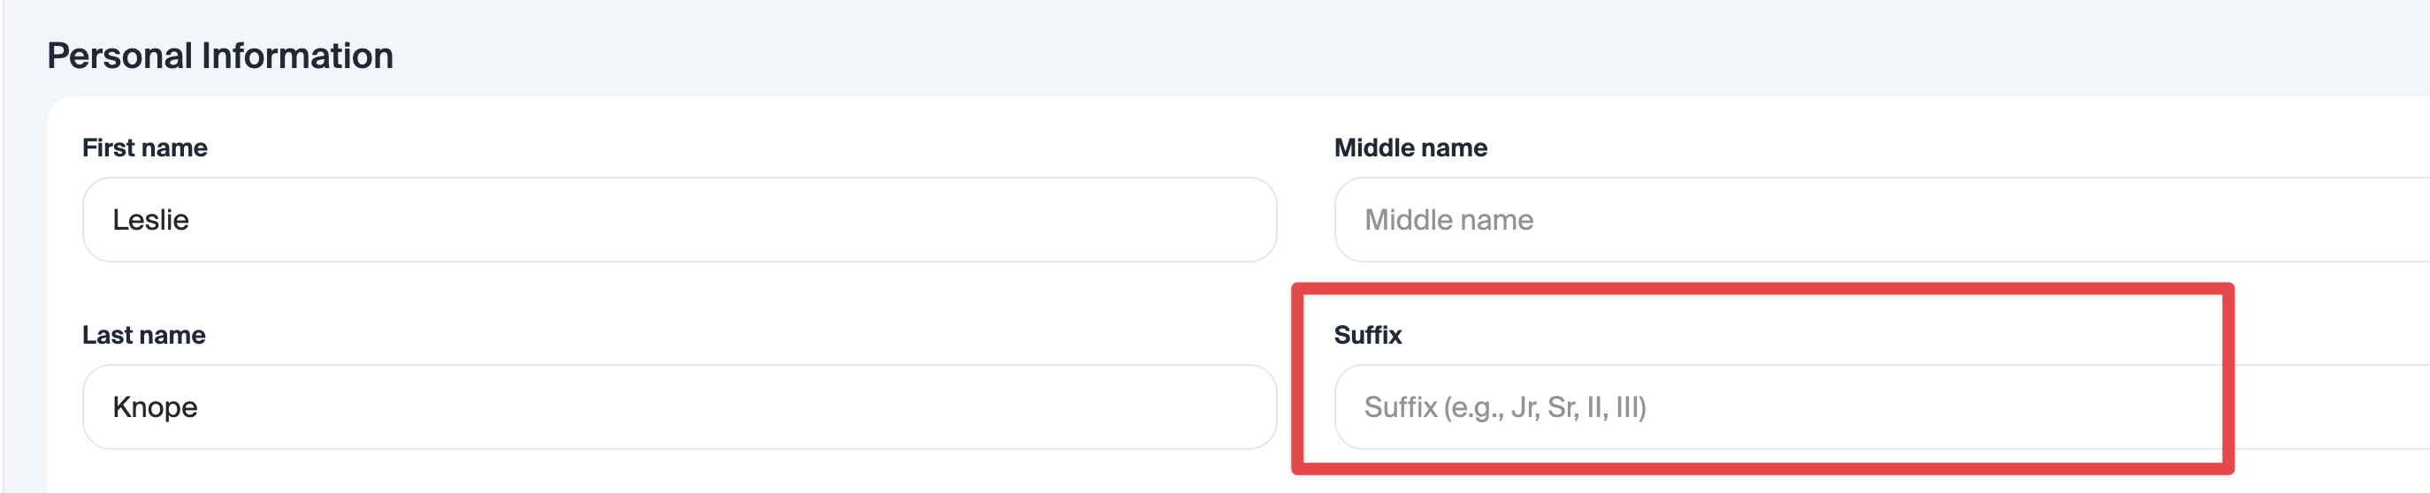This screenshot has height=493, width=2430.
Task: Click the "Middle name" field label
Action: [1410, 148]
